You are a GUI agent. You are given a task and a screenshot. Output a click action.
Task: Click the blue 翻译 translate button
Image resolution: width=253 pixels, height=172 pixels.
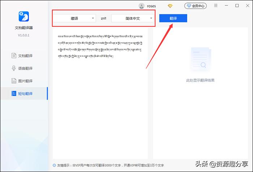173,18
